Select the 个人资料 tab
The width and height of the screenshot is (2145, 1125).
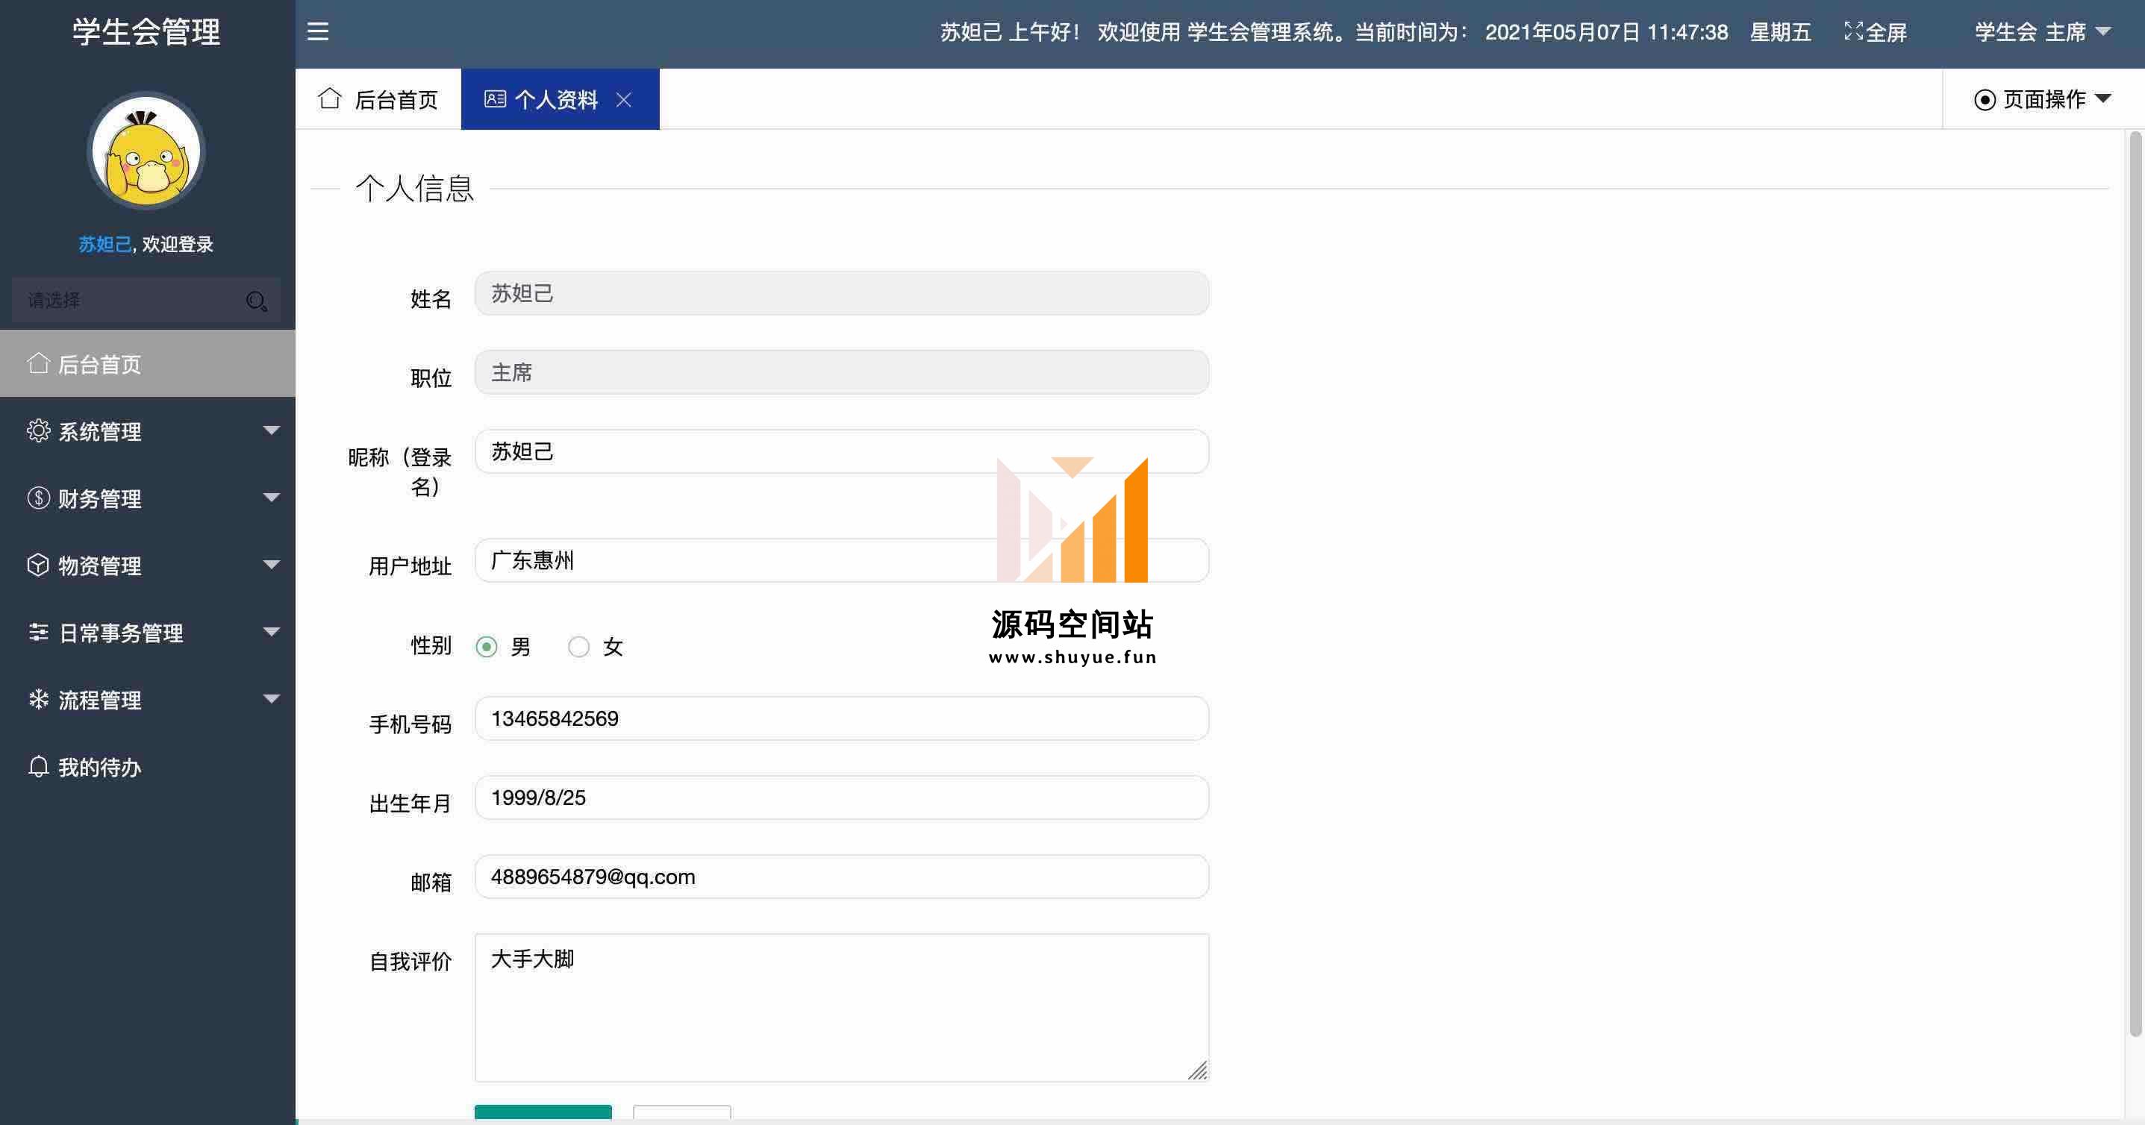tap(560, 99)
